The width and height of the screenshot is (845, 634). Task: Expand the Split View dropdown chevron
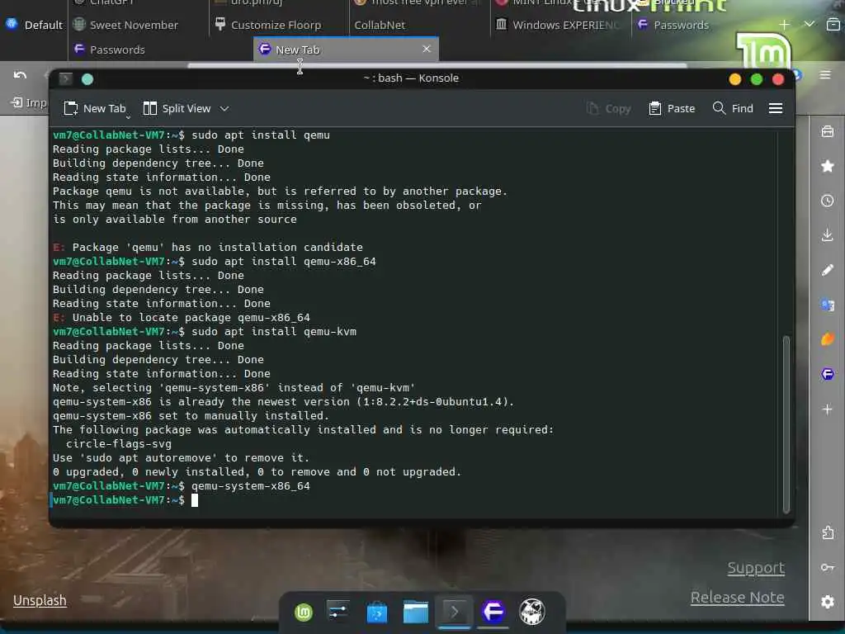(224, 108)
